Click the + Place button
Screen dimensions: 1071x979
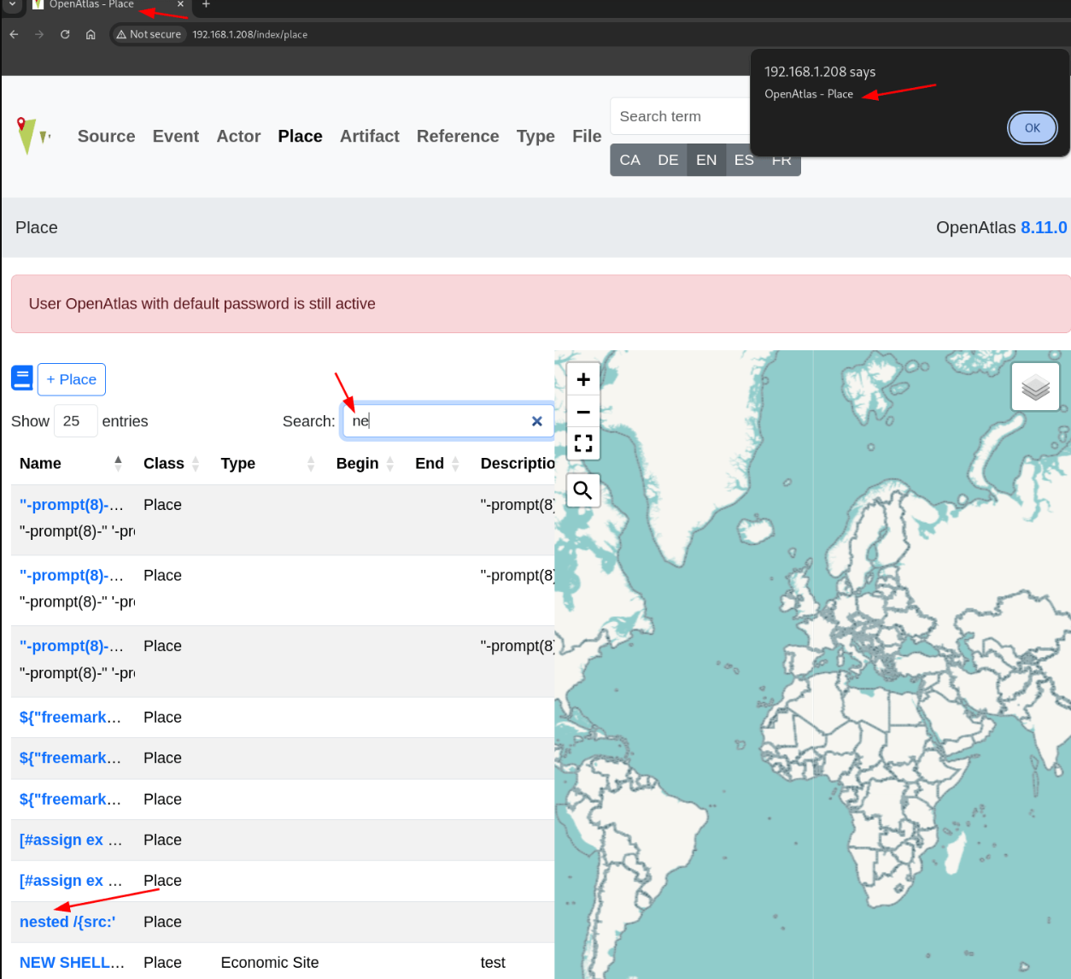pyautogui.click(x=72, y=379)
